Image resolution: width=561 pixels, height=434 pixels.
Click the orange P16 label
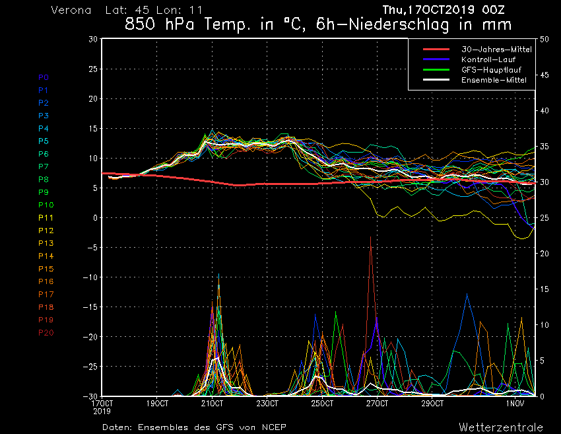coord(46,281)
